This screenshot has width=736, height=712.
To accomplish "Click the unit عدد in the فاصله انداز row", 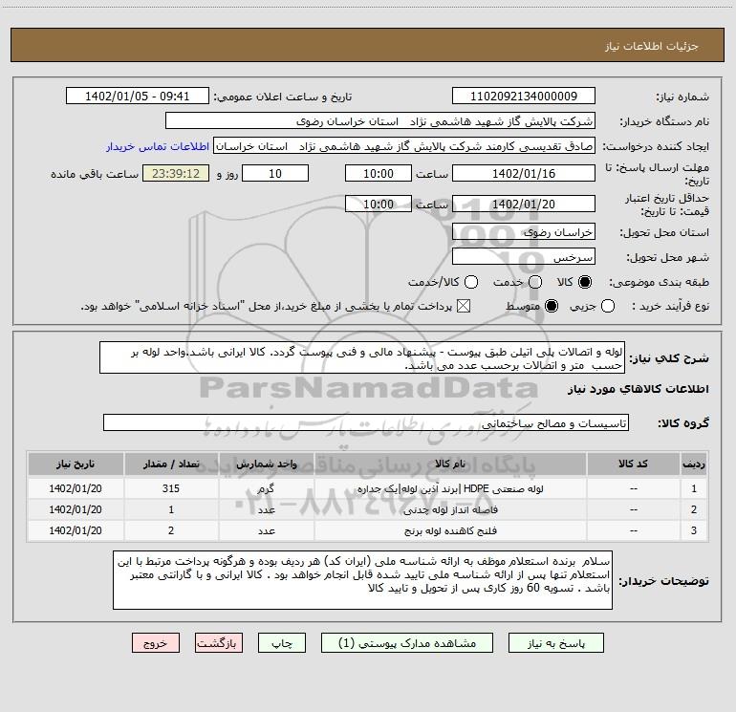I will click(x=266, y=509).
